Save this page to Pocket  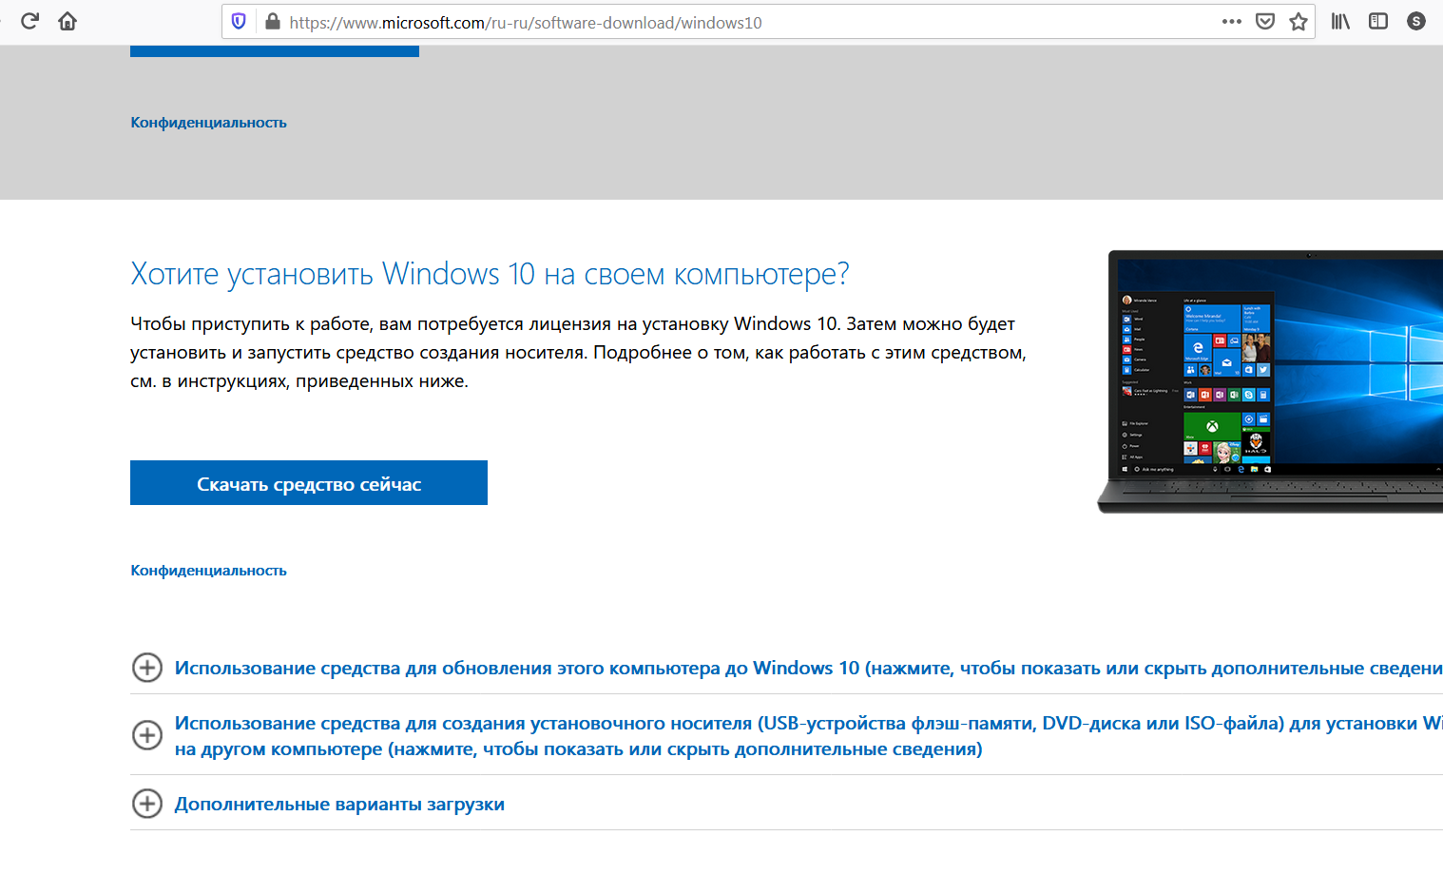[1265, 21]
